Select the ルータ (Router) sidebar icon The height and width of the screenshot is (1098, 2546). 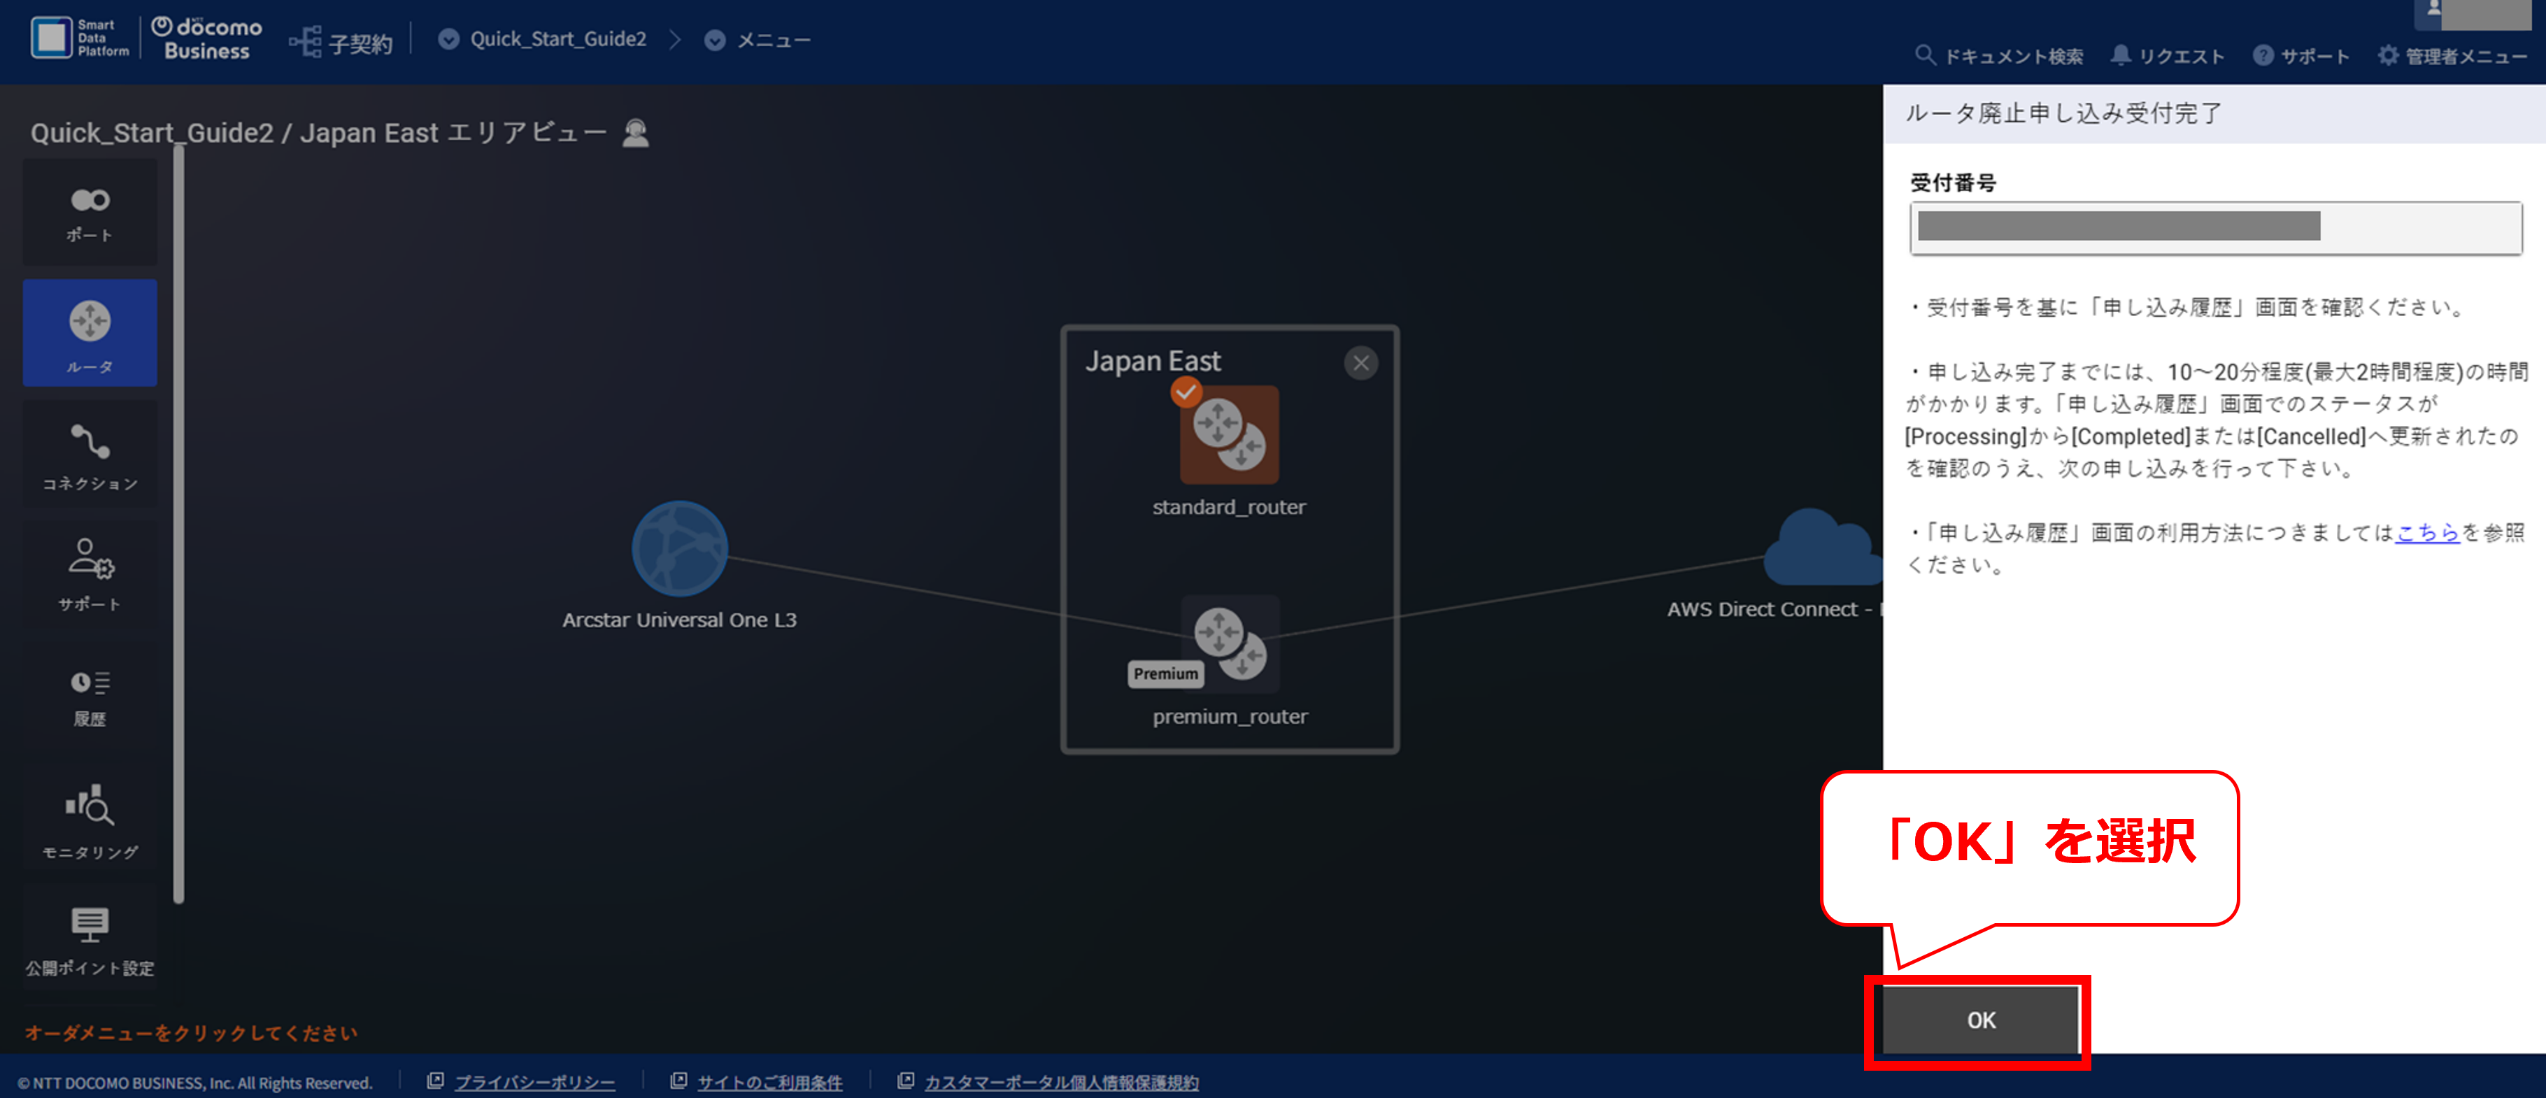[x=90, y=333]
